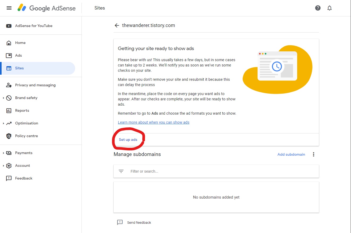351x233 pixels.
Task: Click 'No subdomains added yet' text
Action: pos(216,197)
